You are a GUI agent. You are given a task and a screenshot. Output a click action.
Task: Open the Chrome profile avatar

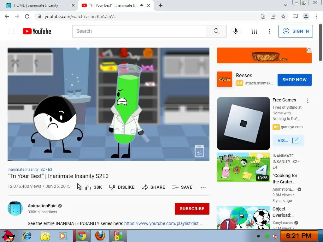click(306, 16)
